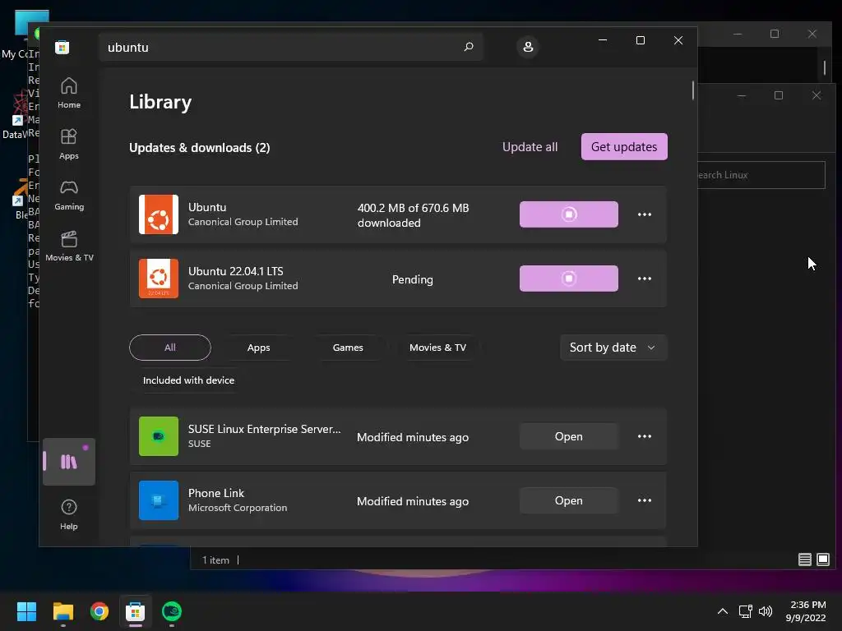Click the Get updates button
Image resolution: width=842 pixels, height=631 pixels.
(x=624, y=146)
